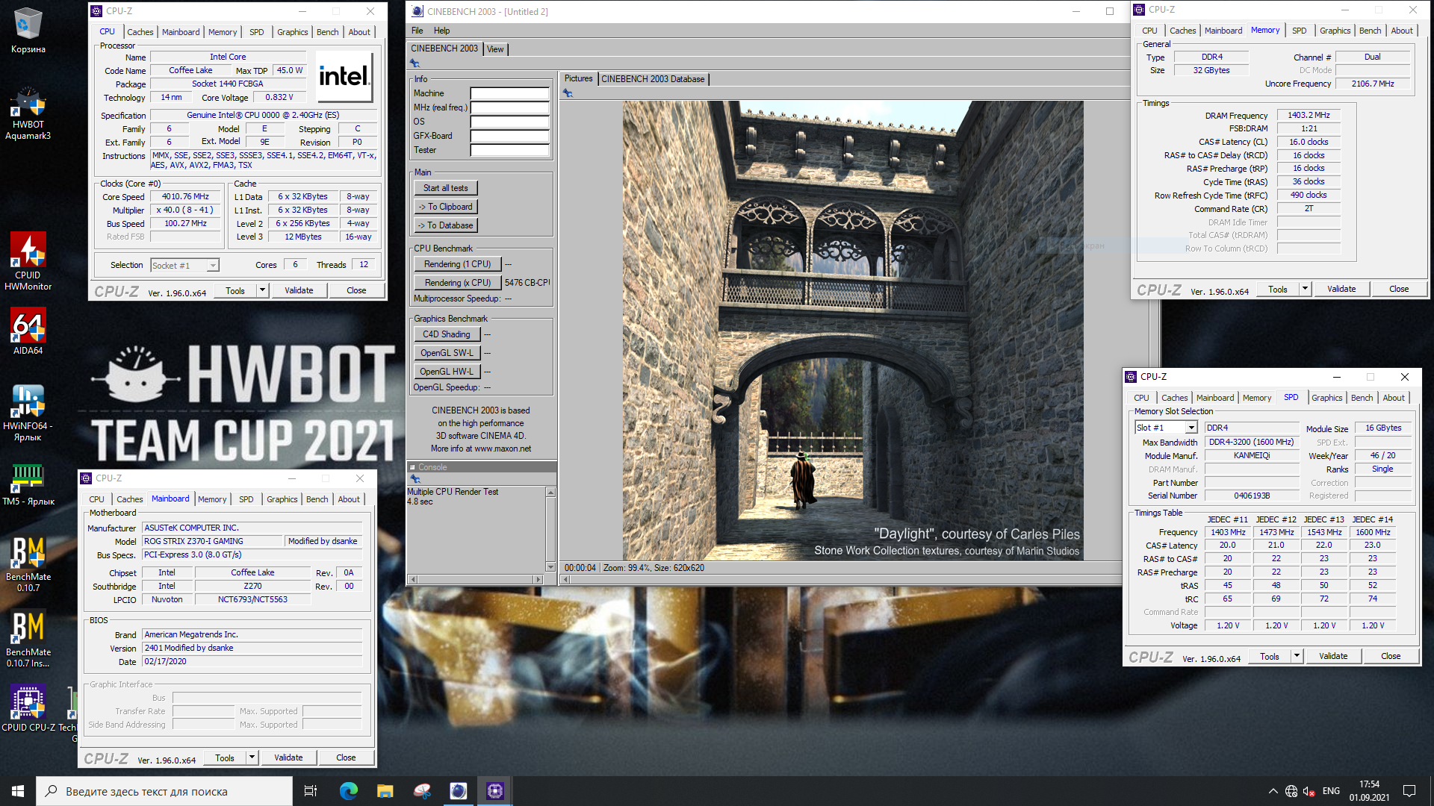This screenshot has height=806, width=1434.
Task: Open BenchMate 0.10.7 desktop icon
Action: [28, 564]
